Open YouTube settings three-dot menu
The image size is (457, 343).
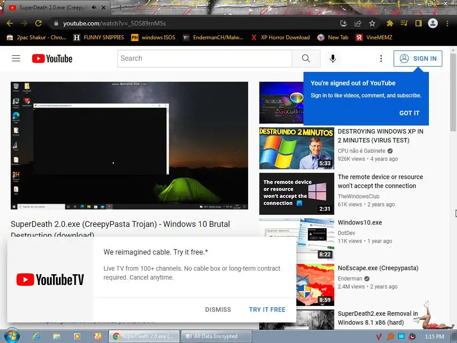(381, 59)
